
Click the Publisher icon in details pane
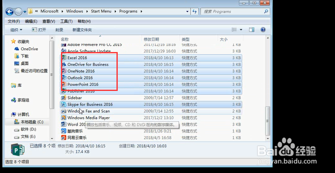pos(18,149)
